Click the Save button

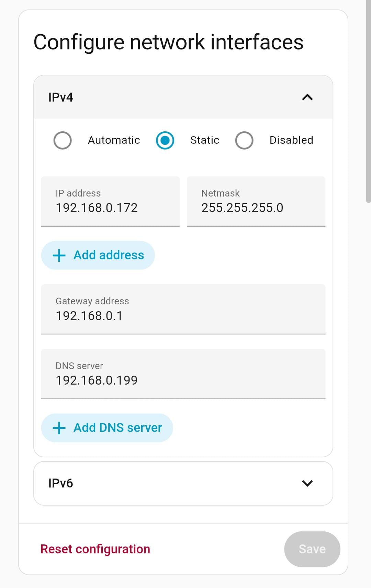(x=312, y=549)
